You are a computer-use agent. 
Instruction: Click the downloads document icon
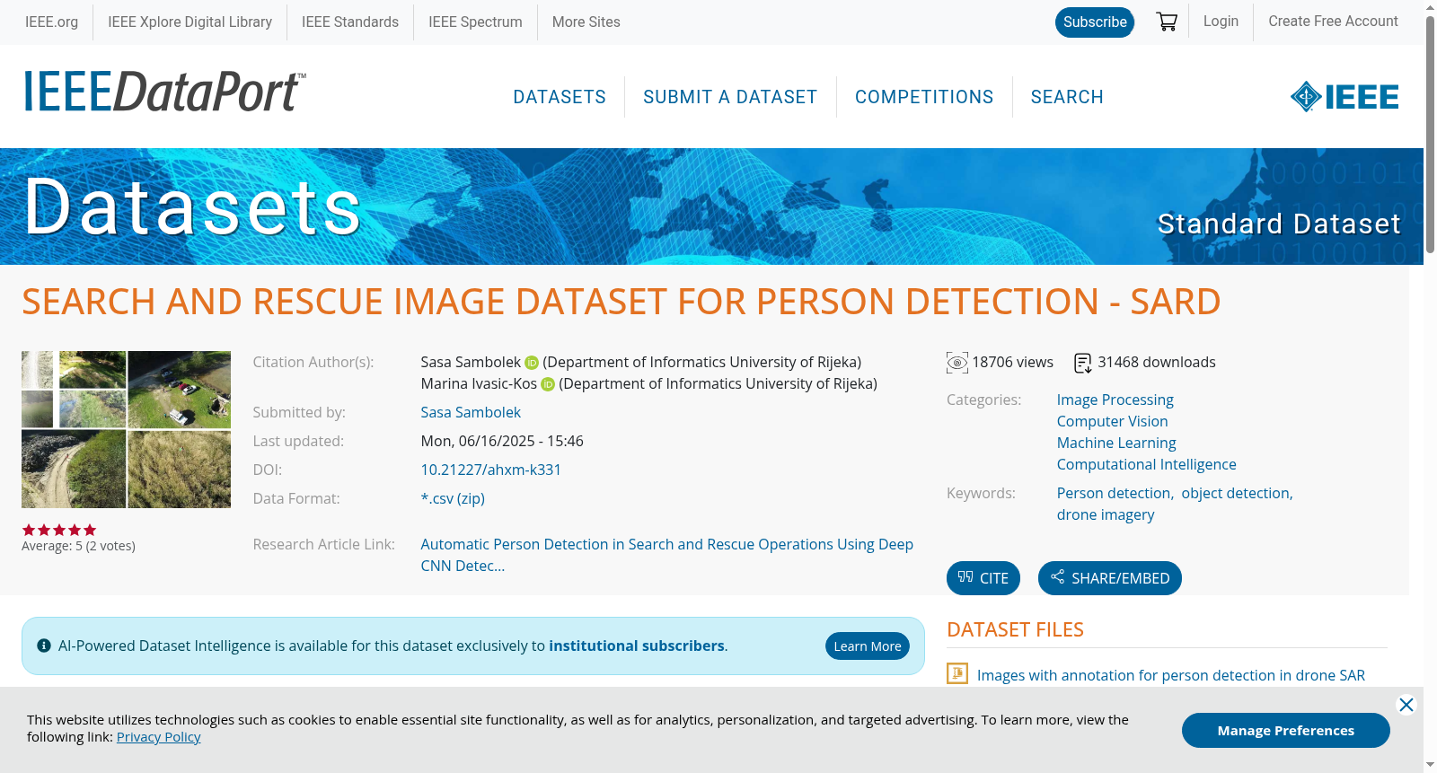(1083, 363)
